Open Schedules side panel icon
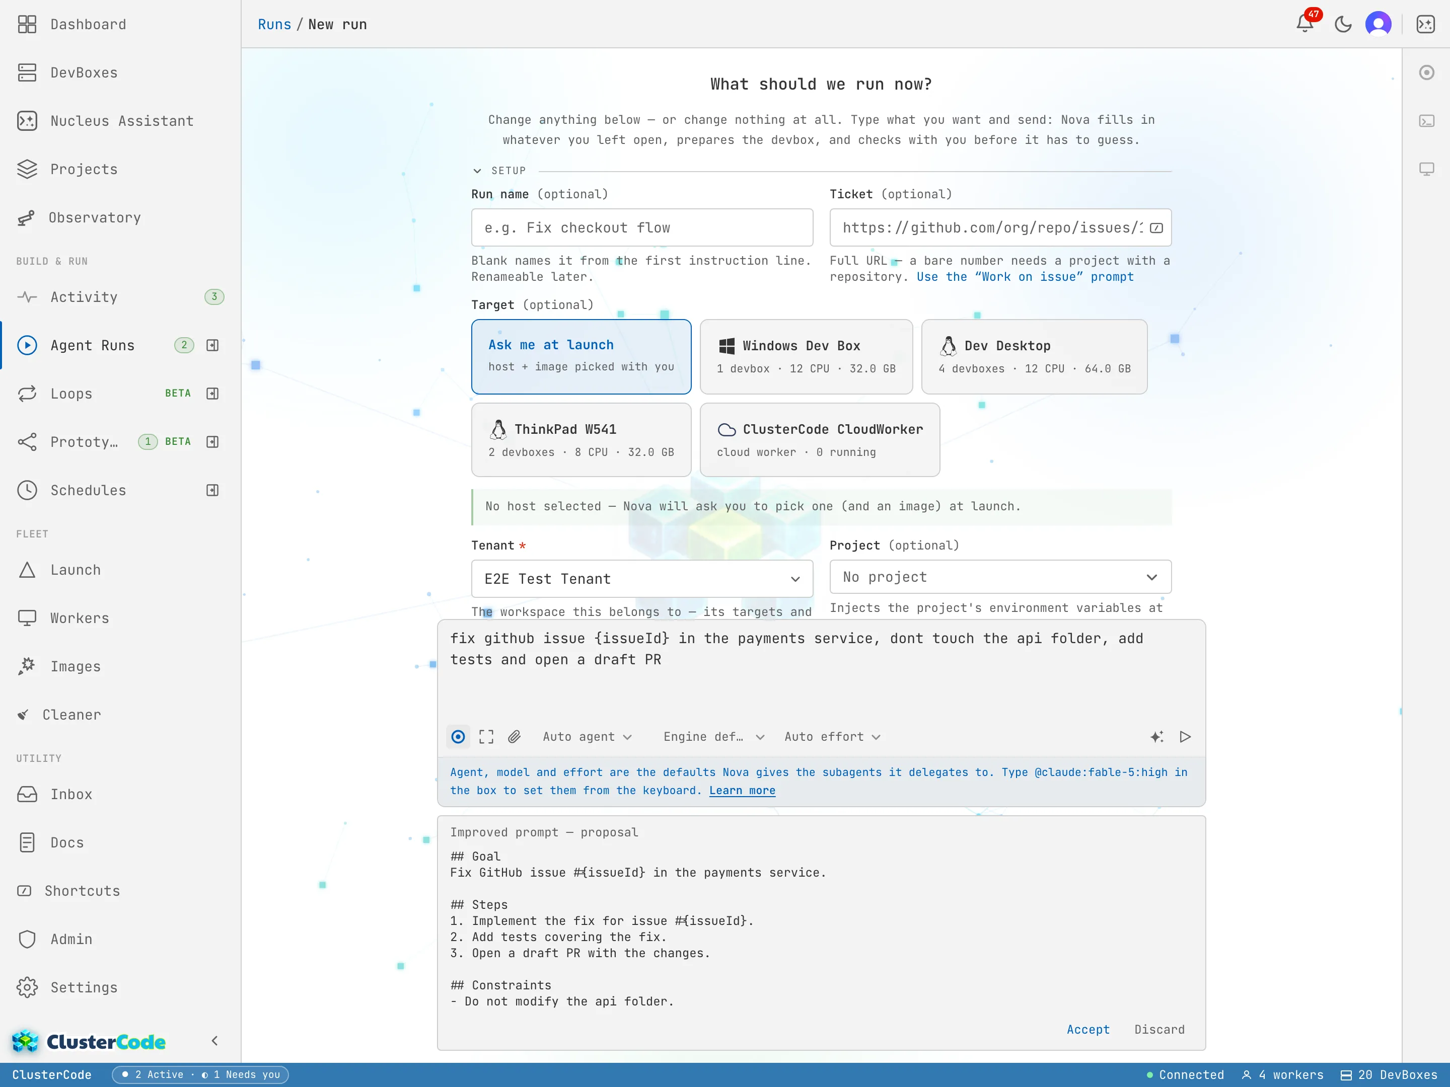Screen dimensions: 1450x1087 (x=212, y=490)
